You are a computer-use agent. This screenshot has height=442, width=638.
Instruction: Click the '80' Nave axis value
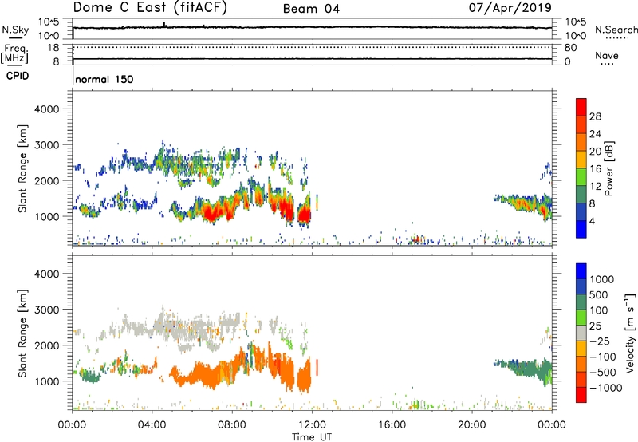point(570,48)
